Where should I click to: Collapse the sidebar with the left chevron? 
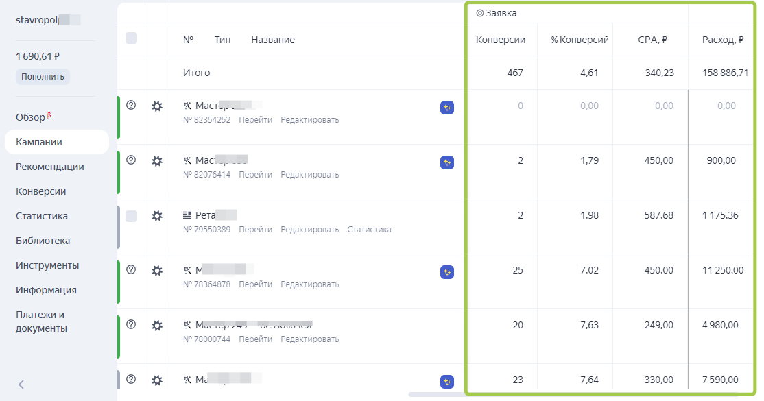pyautogui.click(x=21, y=385)
